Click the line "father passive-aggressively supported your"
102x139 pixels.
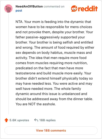pyautogui.click(x=50, y=37)
